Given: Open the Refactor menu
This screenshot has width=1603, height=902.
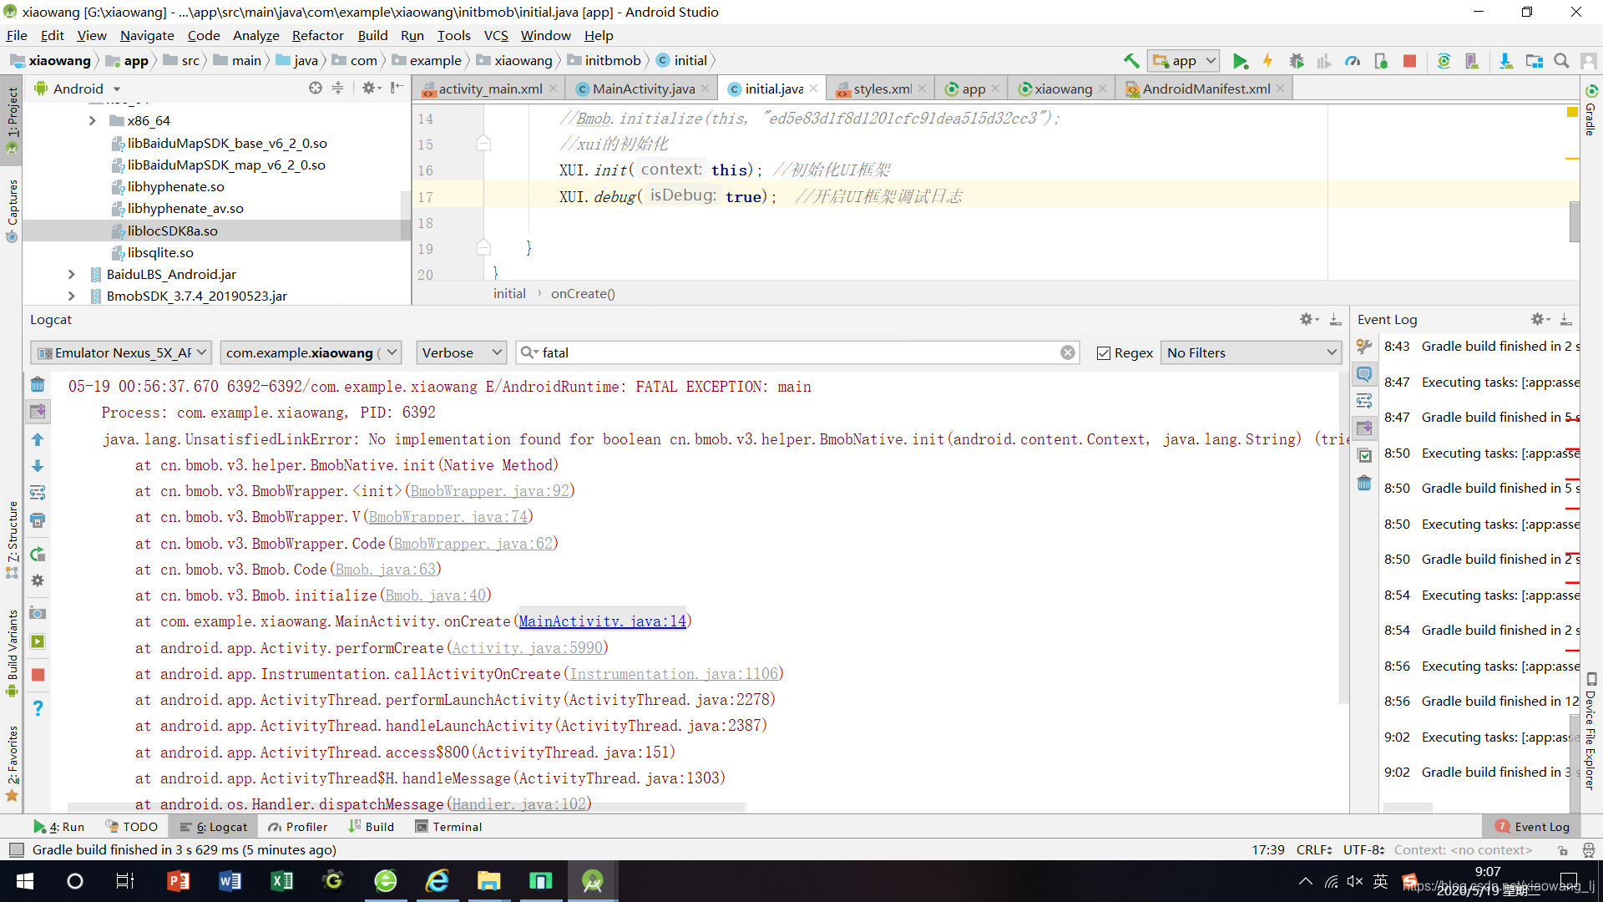Looking at the screenshot, I should (x=317, y=35).
